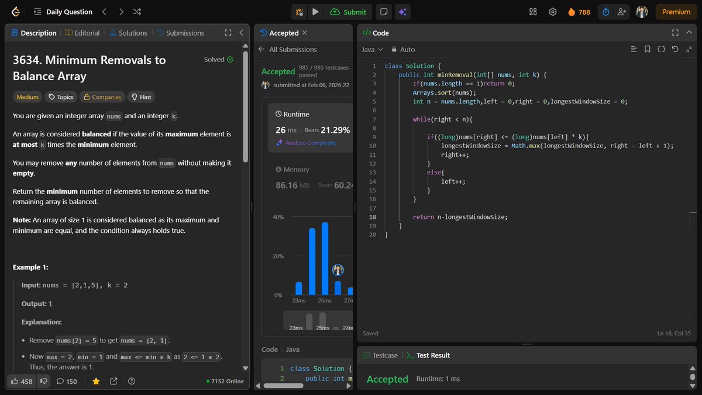Screen dimensions: 702x395
Task: Click the invite user icon
Action: tap(621, 12)
